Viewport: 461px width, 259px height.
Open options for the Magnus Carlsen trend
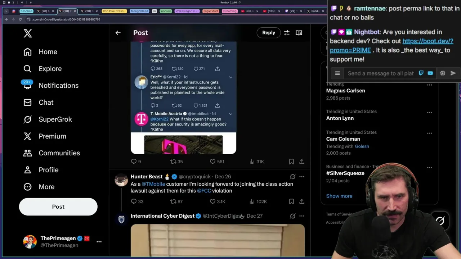tap(429, 85)
